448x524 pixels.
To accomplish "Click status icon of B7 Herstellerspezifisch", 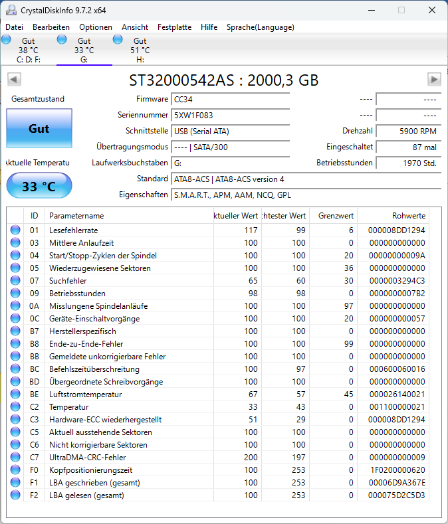I will 15,331.
